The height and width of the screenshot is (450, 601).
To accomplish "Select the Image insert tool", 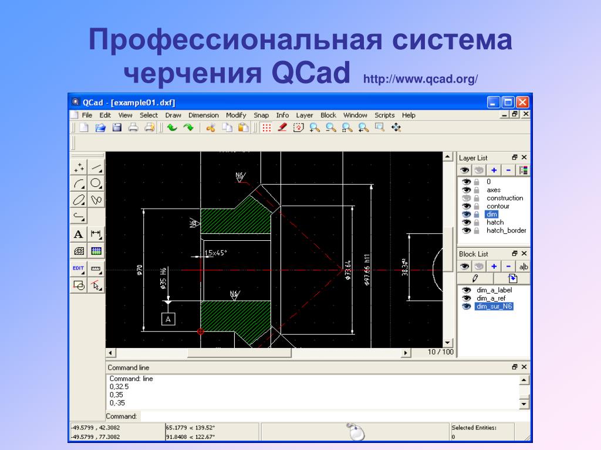I will (96, 251).
